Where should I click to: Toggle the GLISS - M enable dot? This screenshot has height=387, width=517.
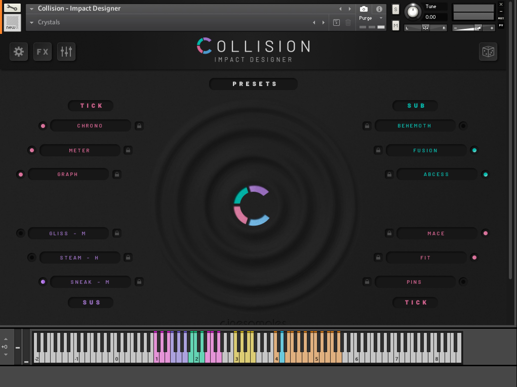click(x=21, y=233)
